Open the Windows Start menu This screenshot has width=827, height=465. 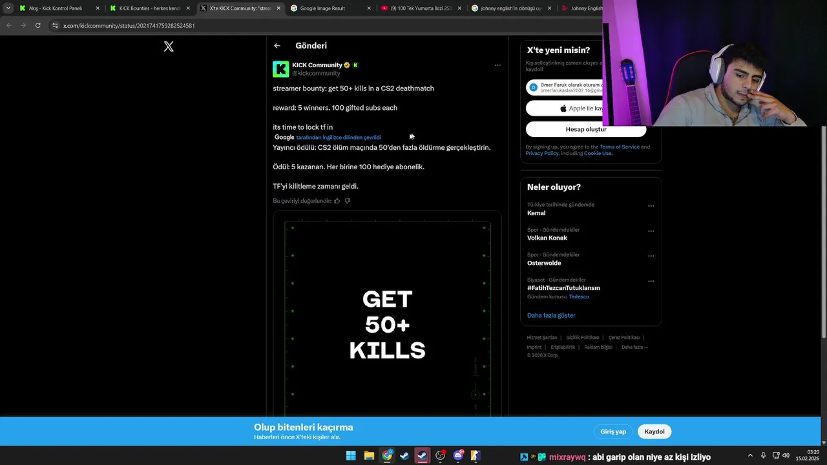351,456
